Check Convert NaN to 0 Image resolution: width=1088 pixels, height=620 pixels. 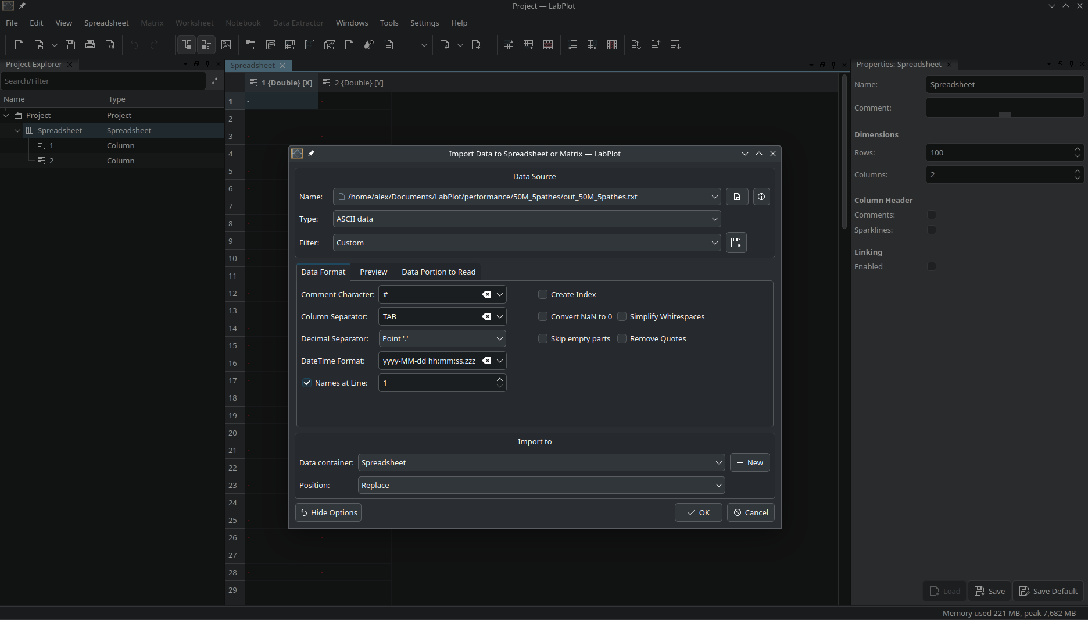(x=542, y=316)
